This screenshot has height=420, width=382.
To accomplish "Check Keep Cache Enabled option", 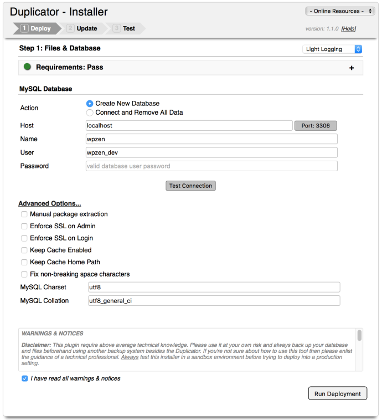I will tap(24, 250).
